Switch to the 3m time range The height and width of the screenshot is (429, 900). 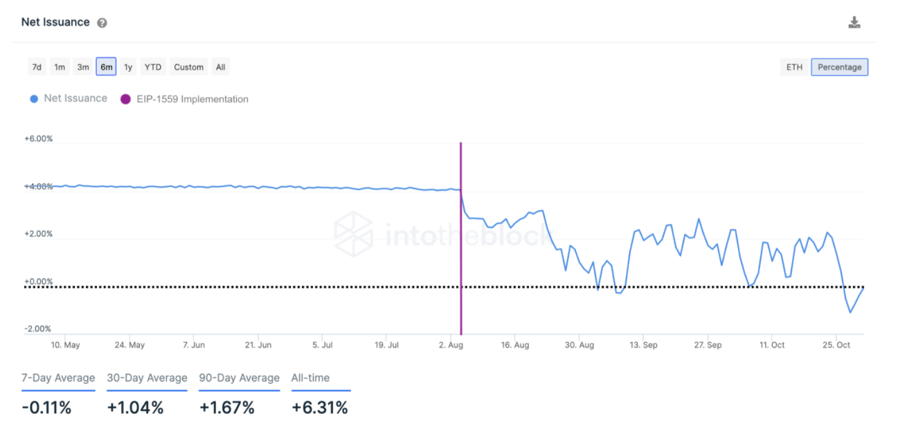pyautogui.click(x=83, y=67)
